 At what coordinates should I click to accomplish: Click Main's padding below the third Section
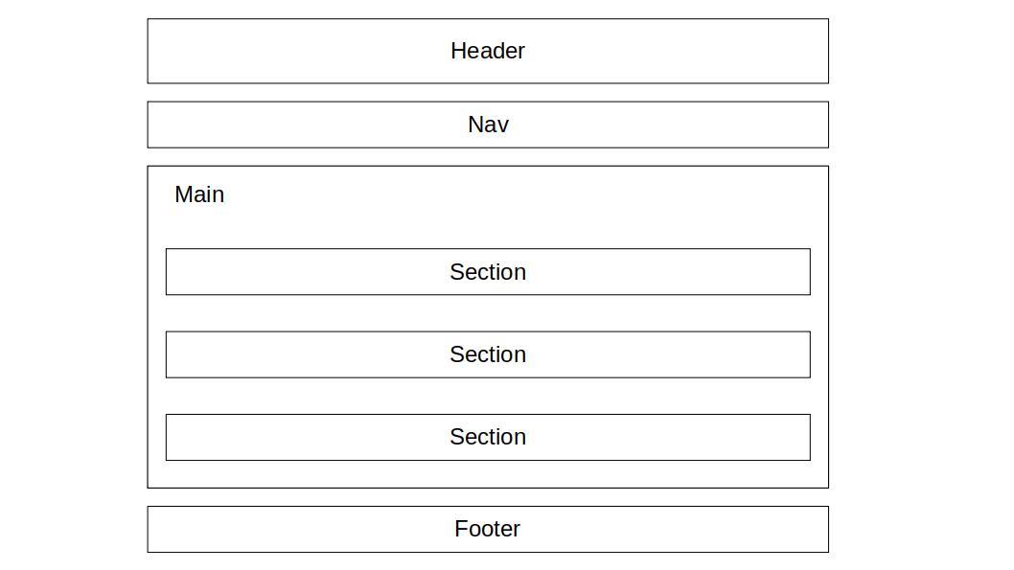point(488,474)
